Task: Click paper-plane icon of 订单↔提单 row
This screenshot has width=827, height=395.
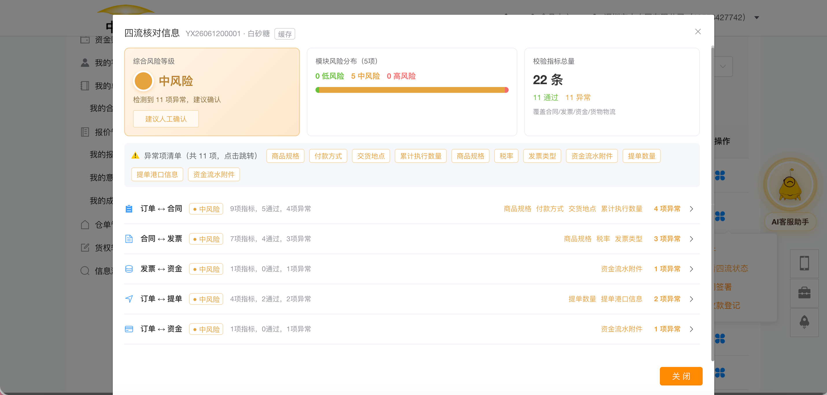Action: 129,299
